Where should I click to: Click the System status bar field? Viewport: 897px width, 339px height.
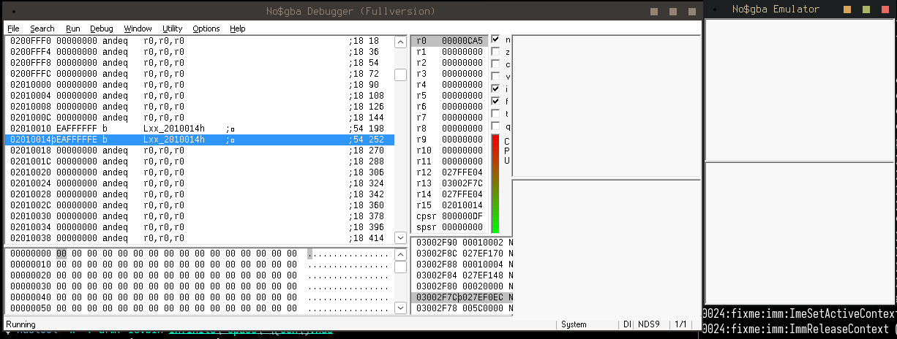(x=574, y=324)
